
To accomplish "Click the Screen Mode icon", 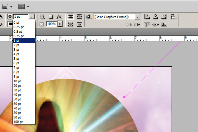I will [5, 7].
